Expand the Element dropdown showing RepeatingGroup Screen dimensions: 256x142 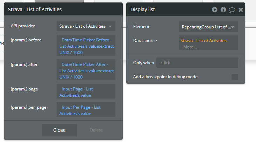pyautogui.click(x=208, y=26)
